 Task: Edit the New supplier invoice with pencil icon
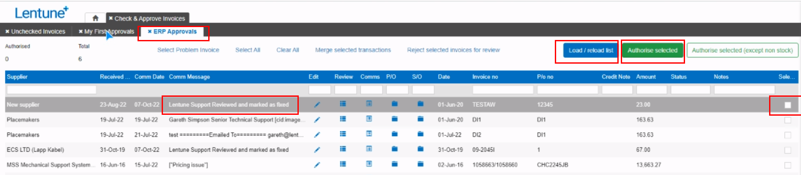(317, 104)
